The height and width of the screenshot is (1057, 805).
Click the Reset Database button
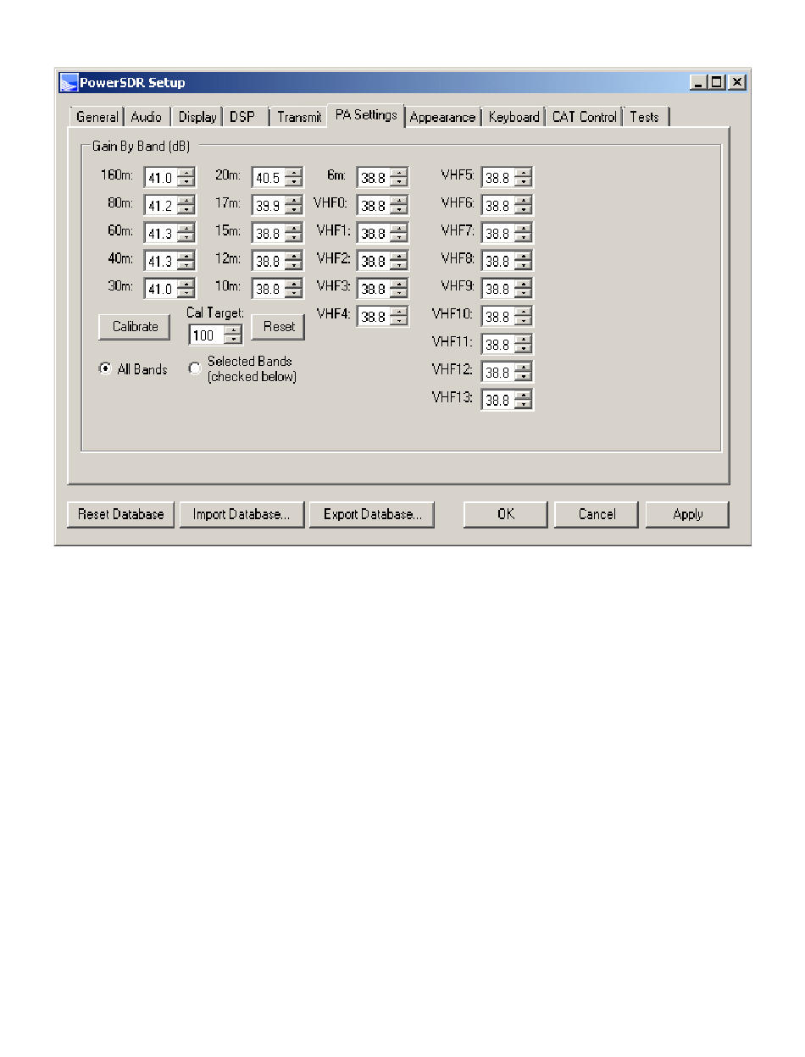pyautogui.click(x=121, y=514)
